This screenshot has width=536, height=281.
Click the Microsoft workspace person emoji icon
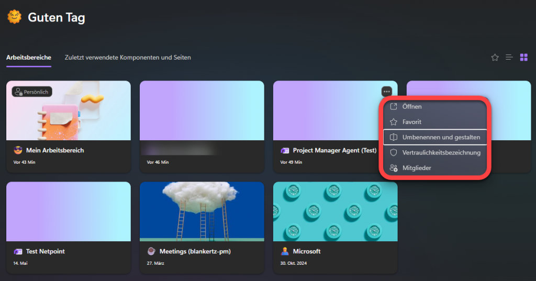coord(284,252)
